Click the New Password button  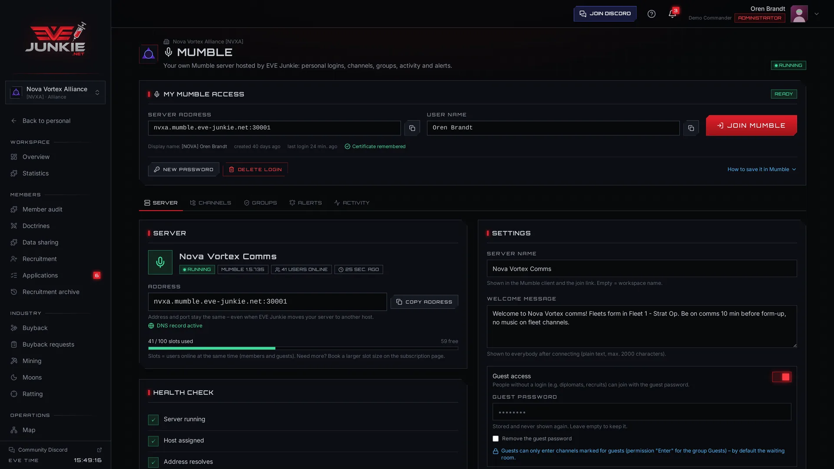coord(183,169)
